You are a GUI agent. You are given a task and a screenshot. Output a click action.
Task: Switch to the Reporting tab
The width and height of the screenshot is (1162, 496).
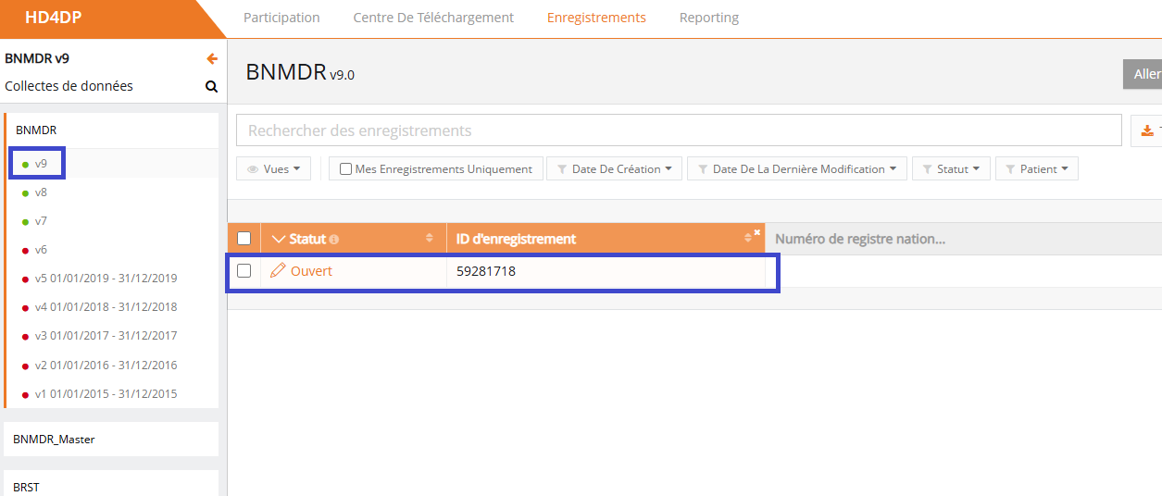click(708, 18)
